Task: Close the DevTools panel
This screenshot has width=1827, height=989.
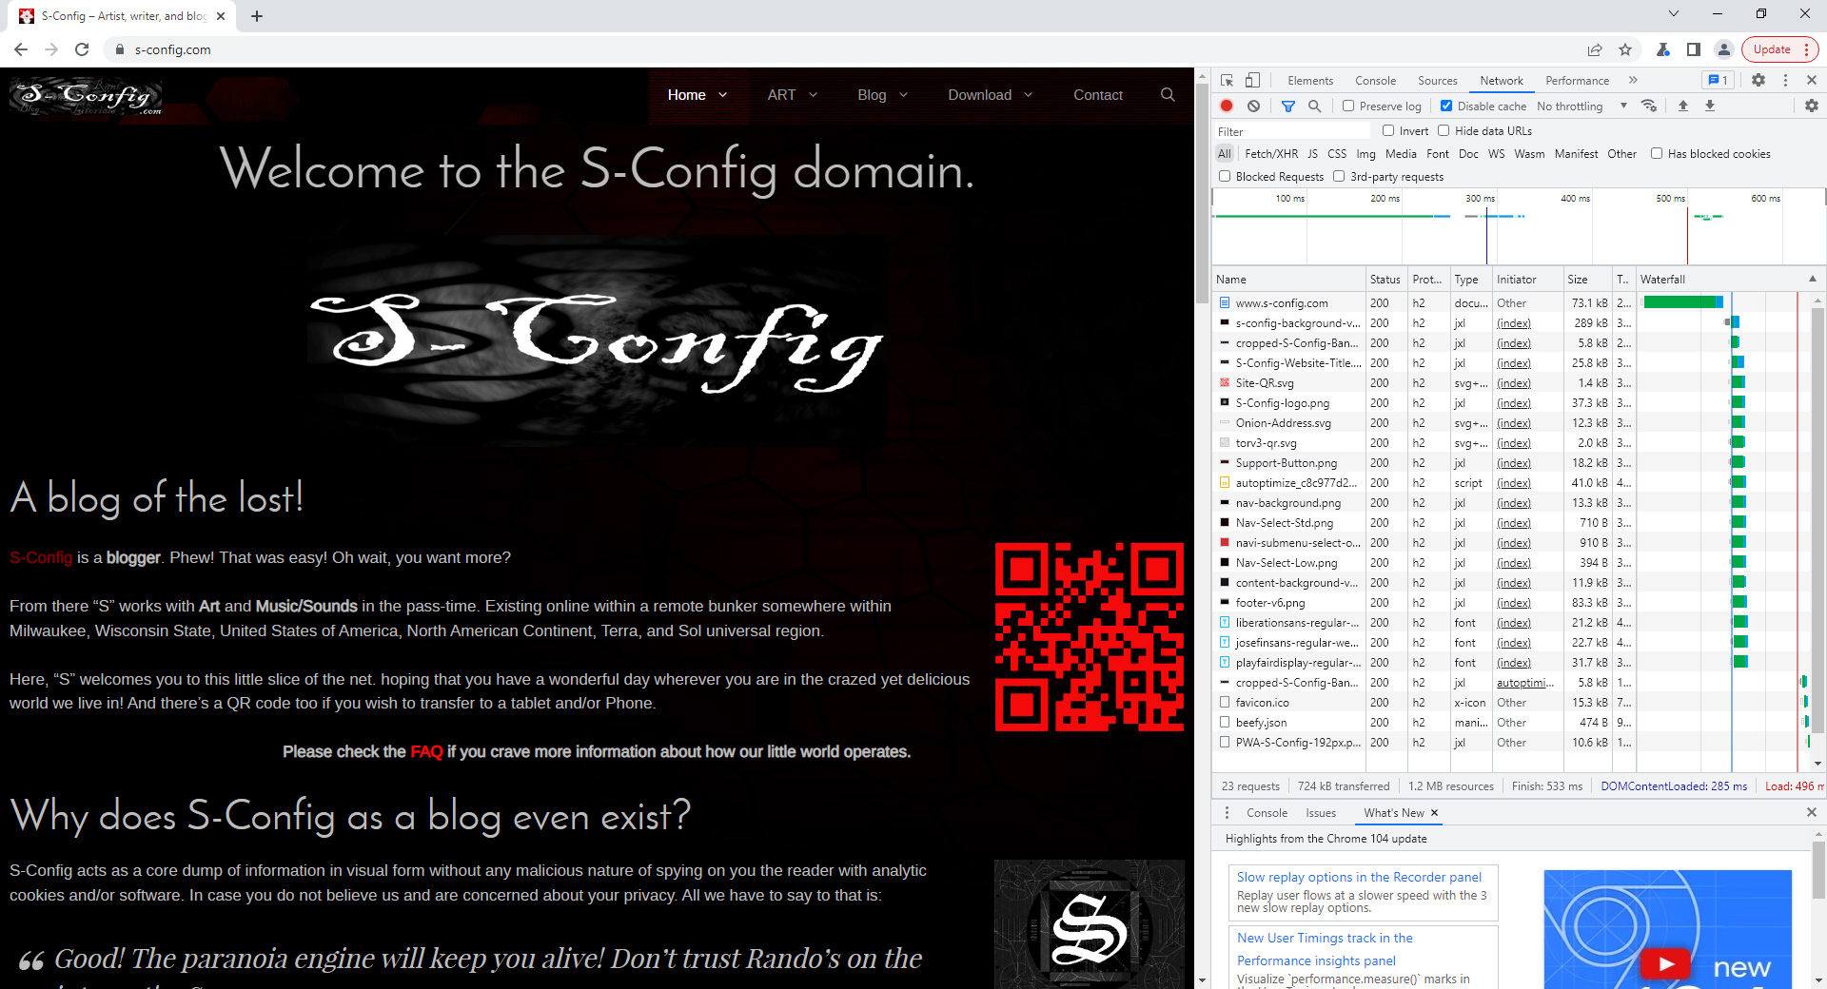Action: [1812, 81]
